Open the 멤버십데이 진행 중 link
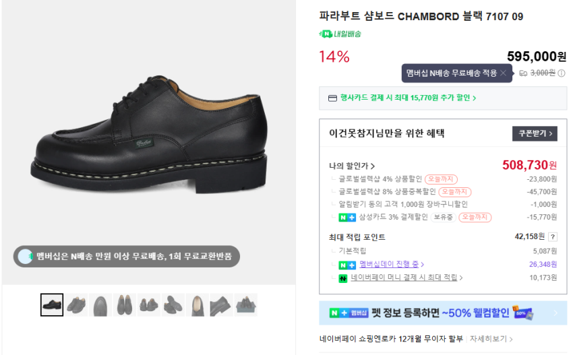The width and height of the screenshot is (573, 355). click(392, 264)
